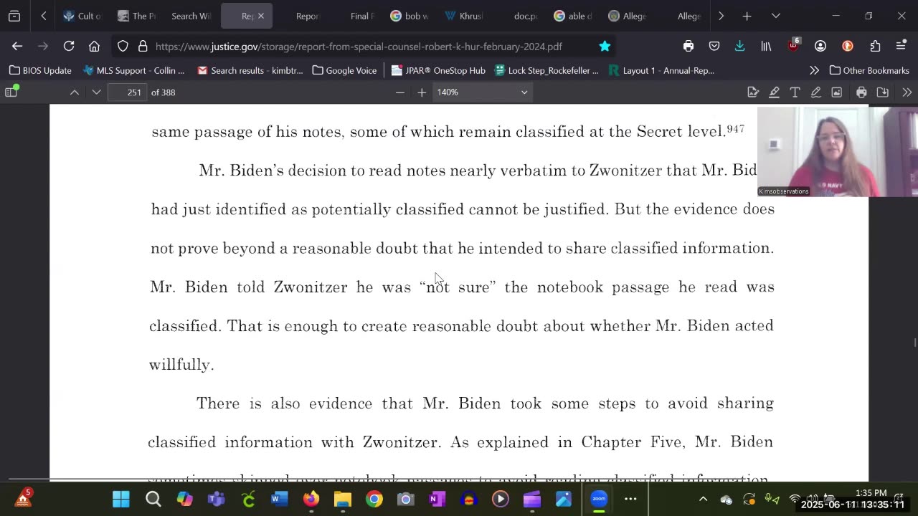Select the PDF draw pen tool
918x516 pixels.
815,92
